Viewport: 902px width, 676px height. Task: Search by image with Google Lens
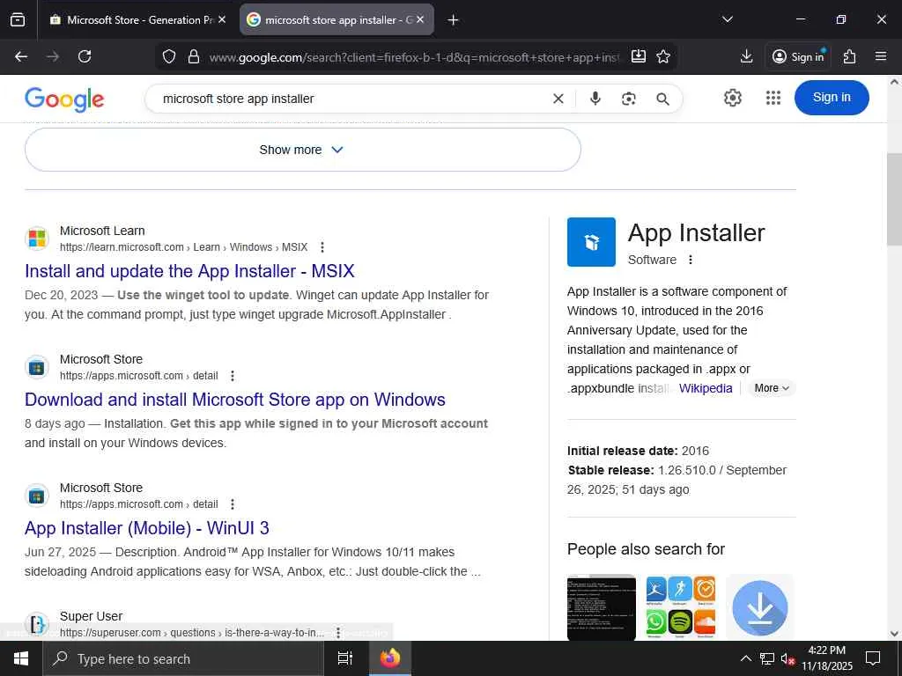(x=629, y=99)
